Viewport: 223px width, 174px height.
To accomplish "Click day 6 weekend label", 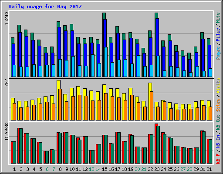I will [47, 169].
